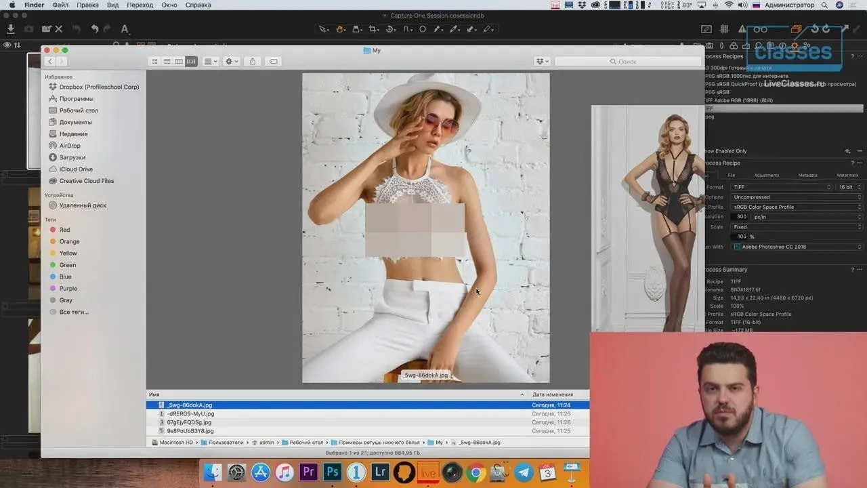Open the Format TIFF dropdown
Viewport: 867px width, 488px height.
(x=782, y=187)
